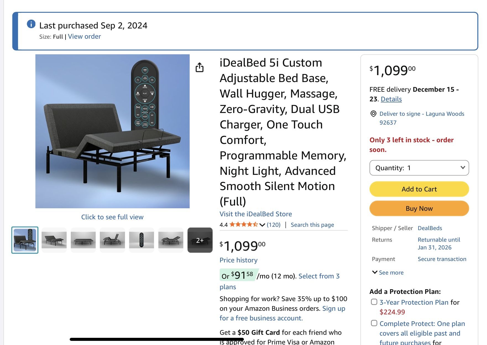Click the location pin to change delivery address
The width and height of the screenshot is (487, 345).
[x=373, y=114]
